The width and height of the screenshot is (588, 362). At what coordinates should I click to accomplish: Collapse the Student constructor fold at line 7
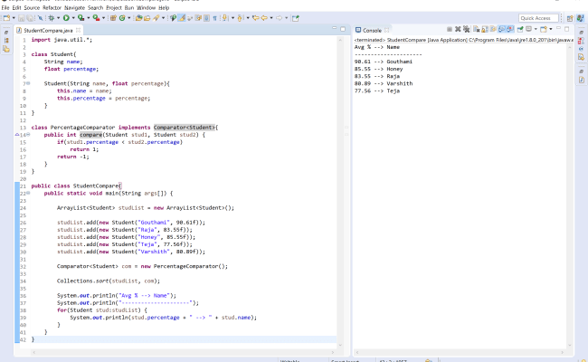tap(28, 83)
